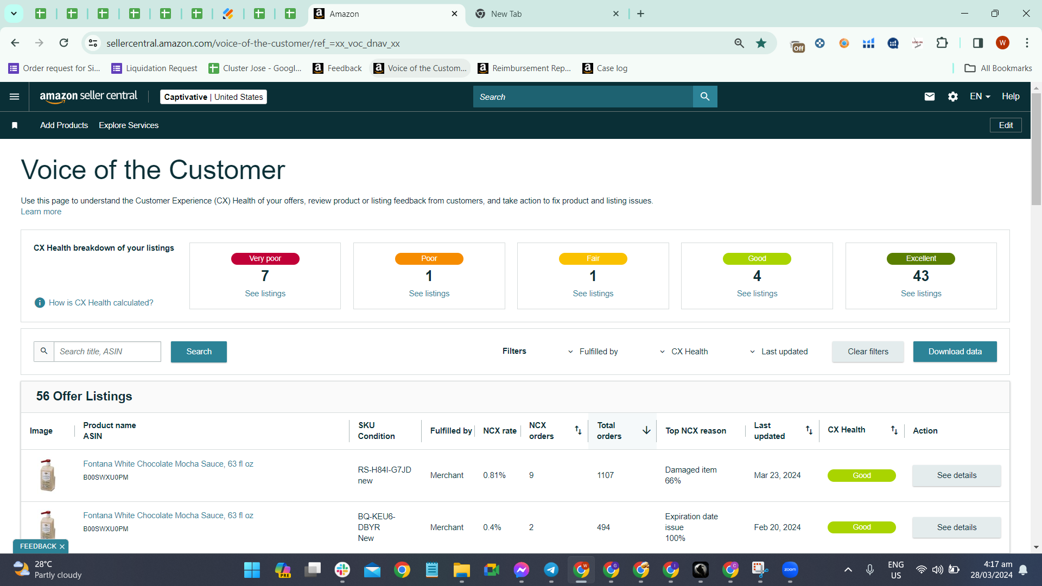1042x586 pixels.
Task: Open the weather widget showing 28°C
Action: 48,570
